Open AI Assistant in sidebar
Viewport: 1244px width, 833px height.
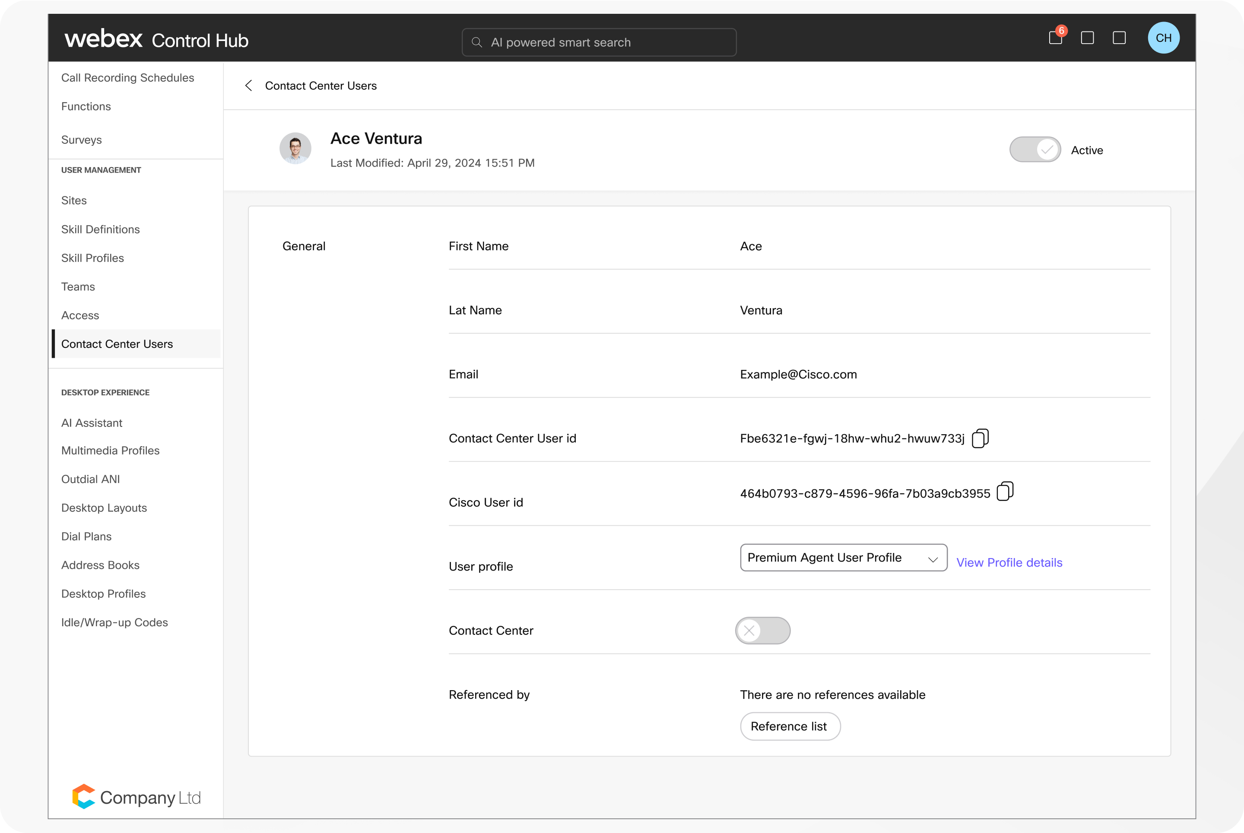pos(92,423)
